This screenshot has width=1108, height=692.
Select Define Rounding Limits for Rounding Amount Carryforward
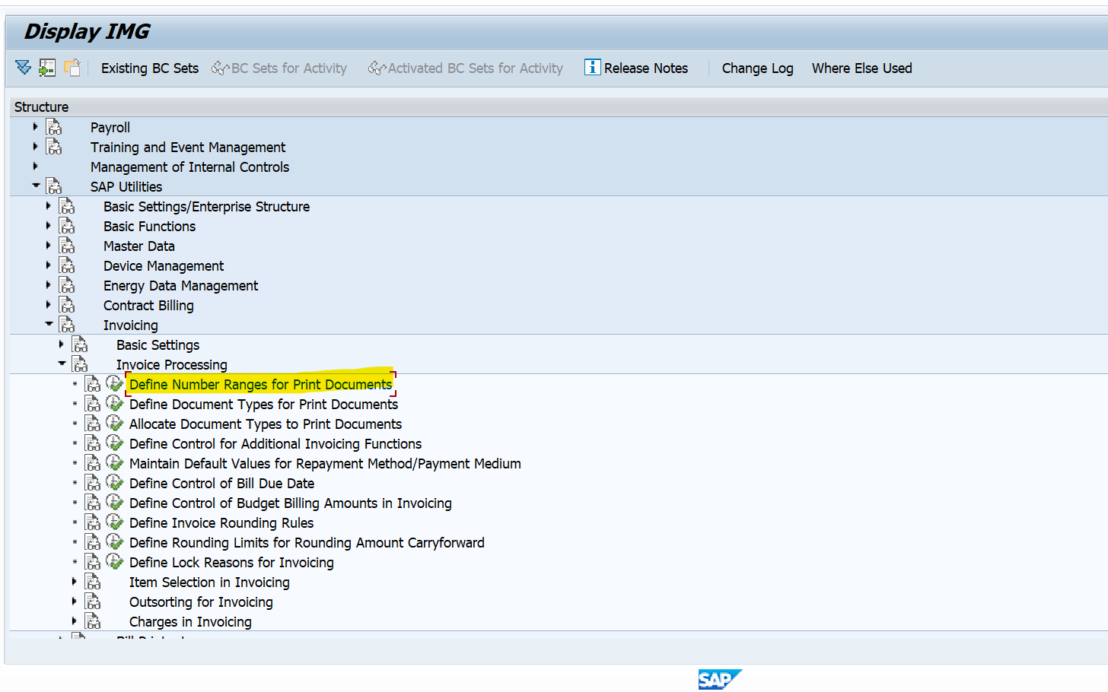pos(307,542)
